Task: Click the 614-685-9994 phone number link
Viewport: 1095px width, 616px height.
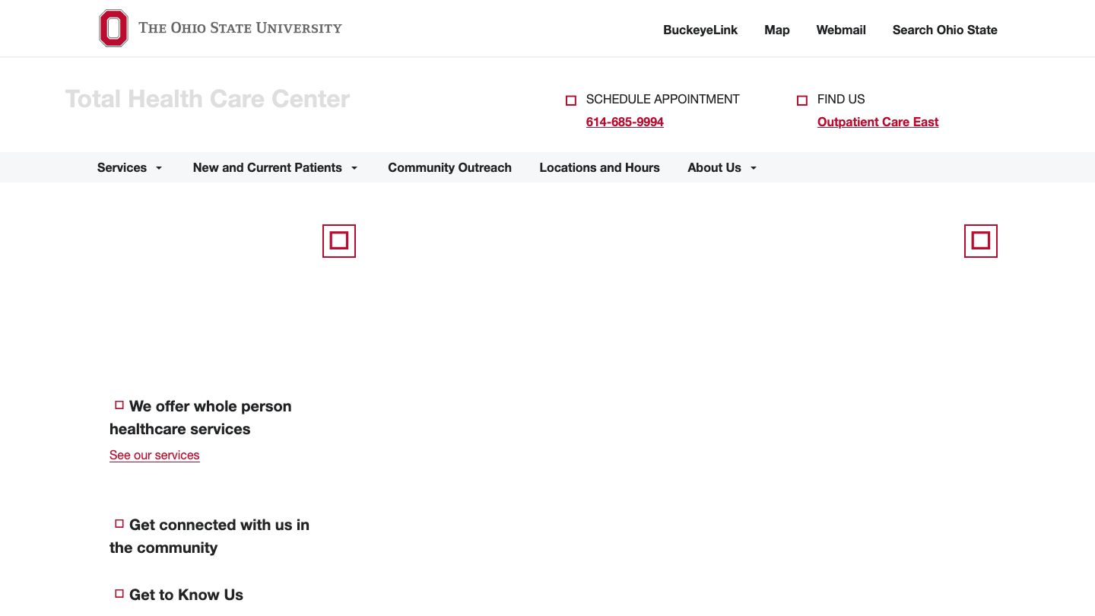Action: [x=624, y=122]
